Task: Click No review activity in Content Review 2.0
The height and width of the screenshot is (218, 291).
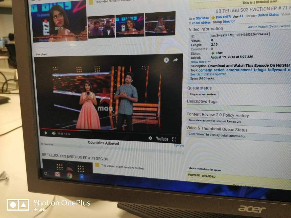Action: coord(215,121)
